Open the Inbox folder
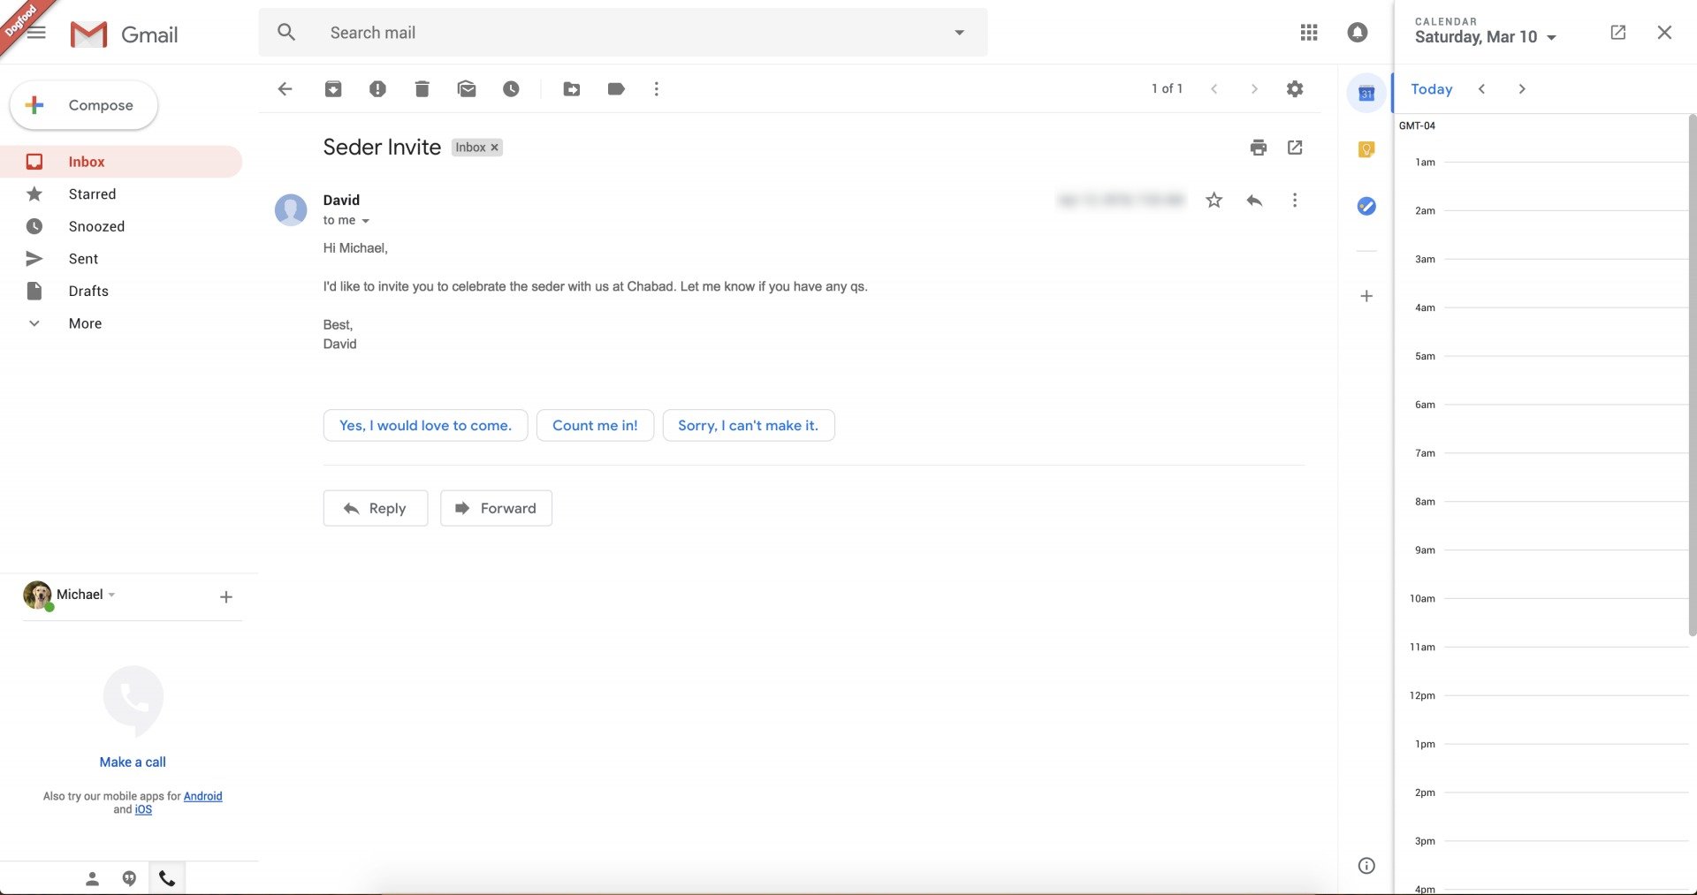1697x895 pixels. tap(121, 162)
